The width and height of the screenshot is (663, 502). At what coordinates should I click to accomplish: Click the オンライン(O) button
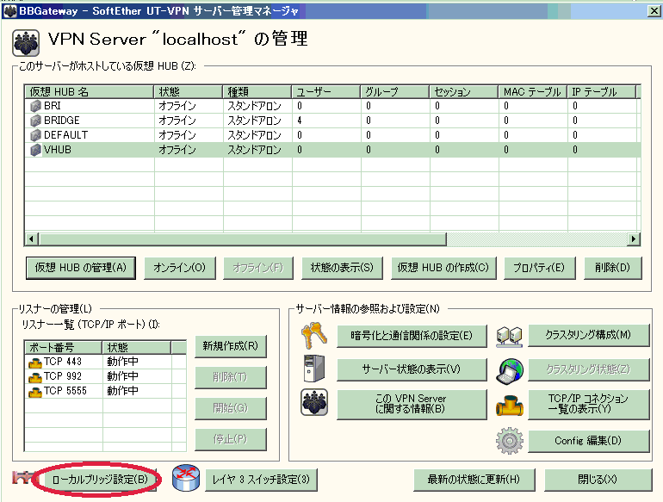[180, 268]
